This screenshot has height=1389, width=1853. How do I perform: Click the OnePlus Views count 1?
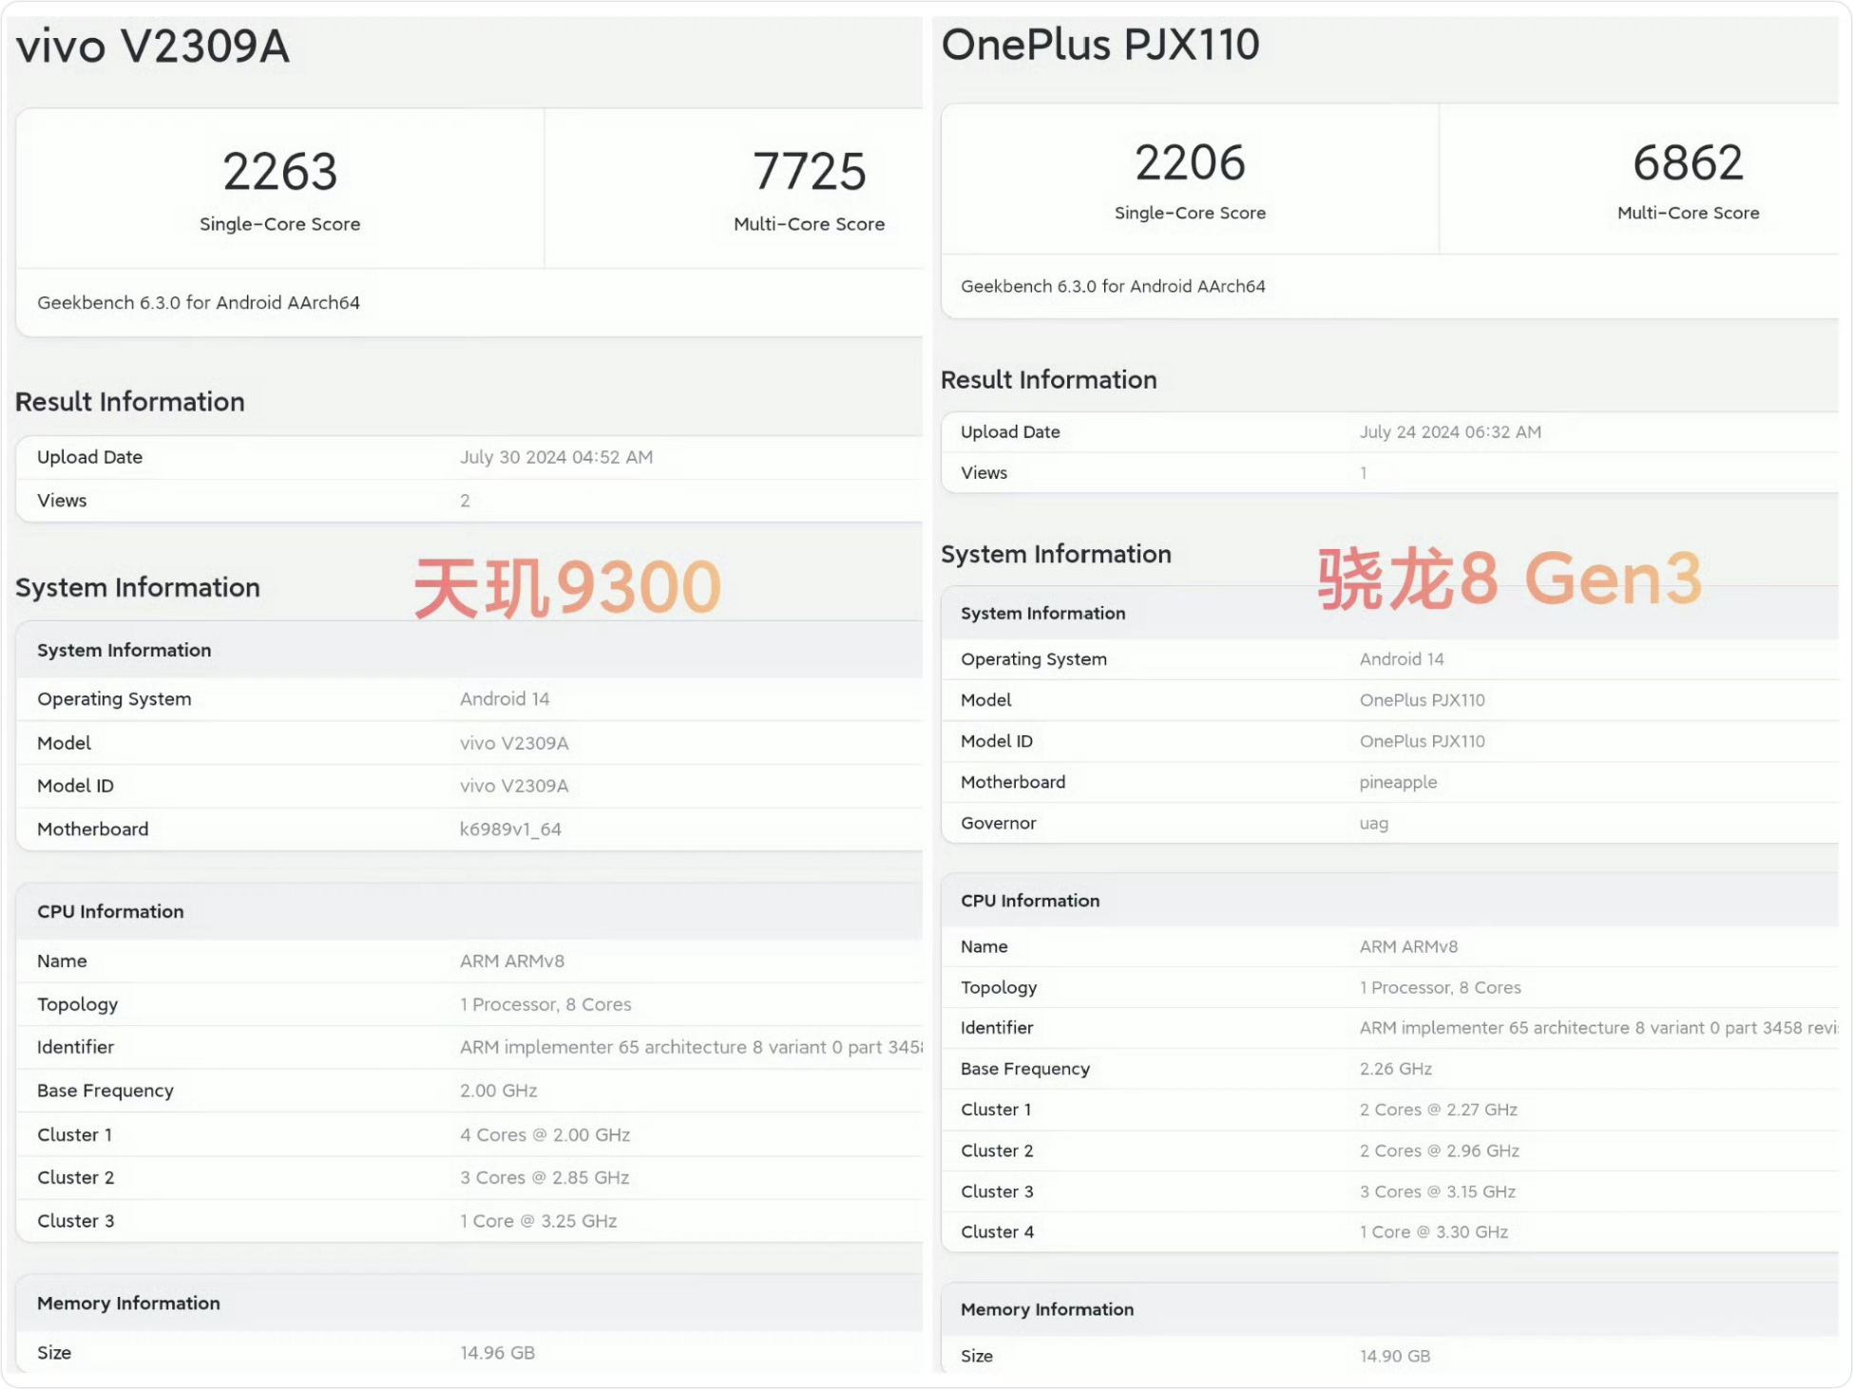pos(1363,473)
